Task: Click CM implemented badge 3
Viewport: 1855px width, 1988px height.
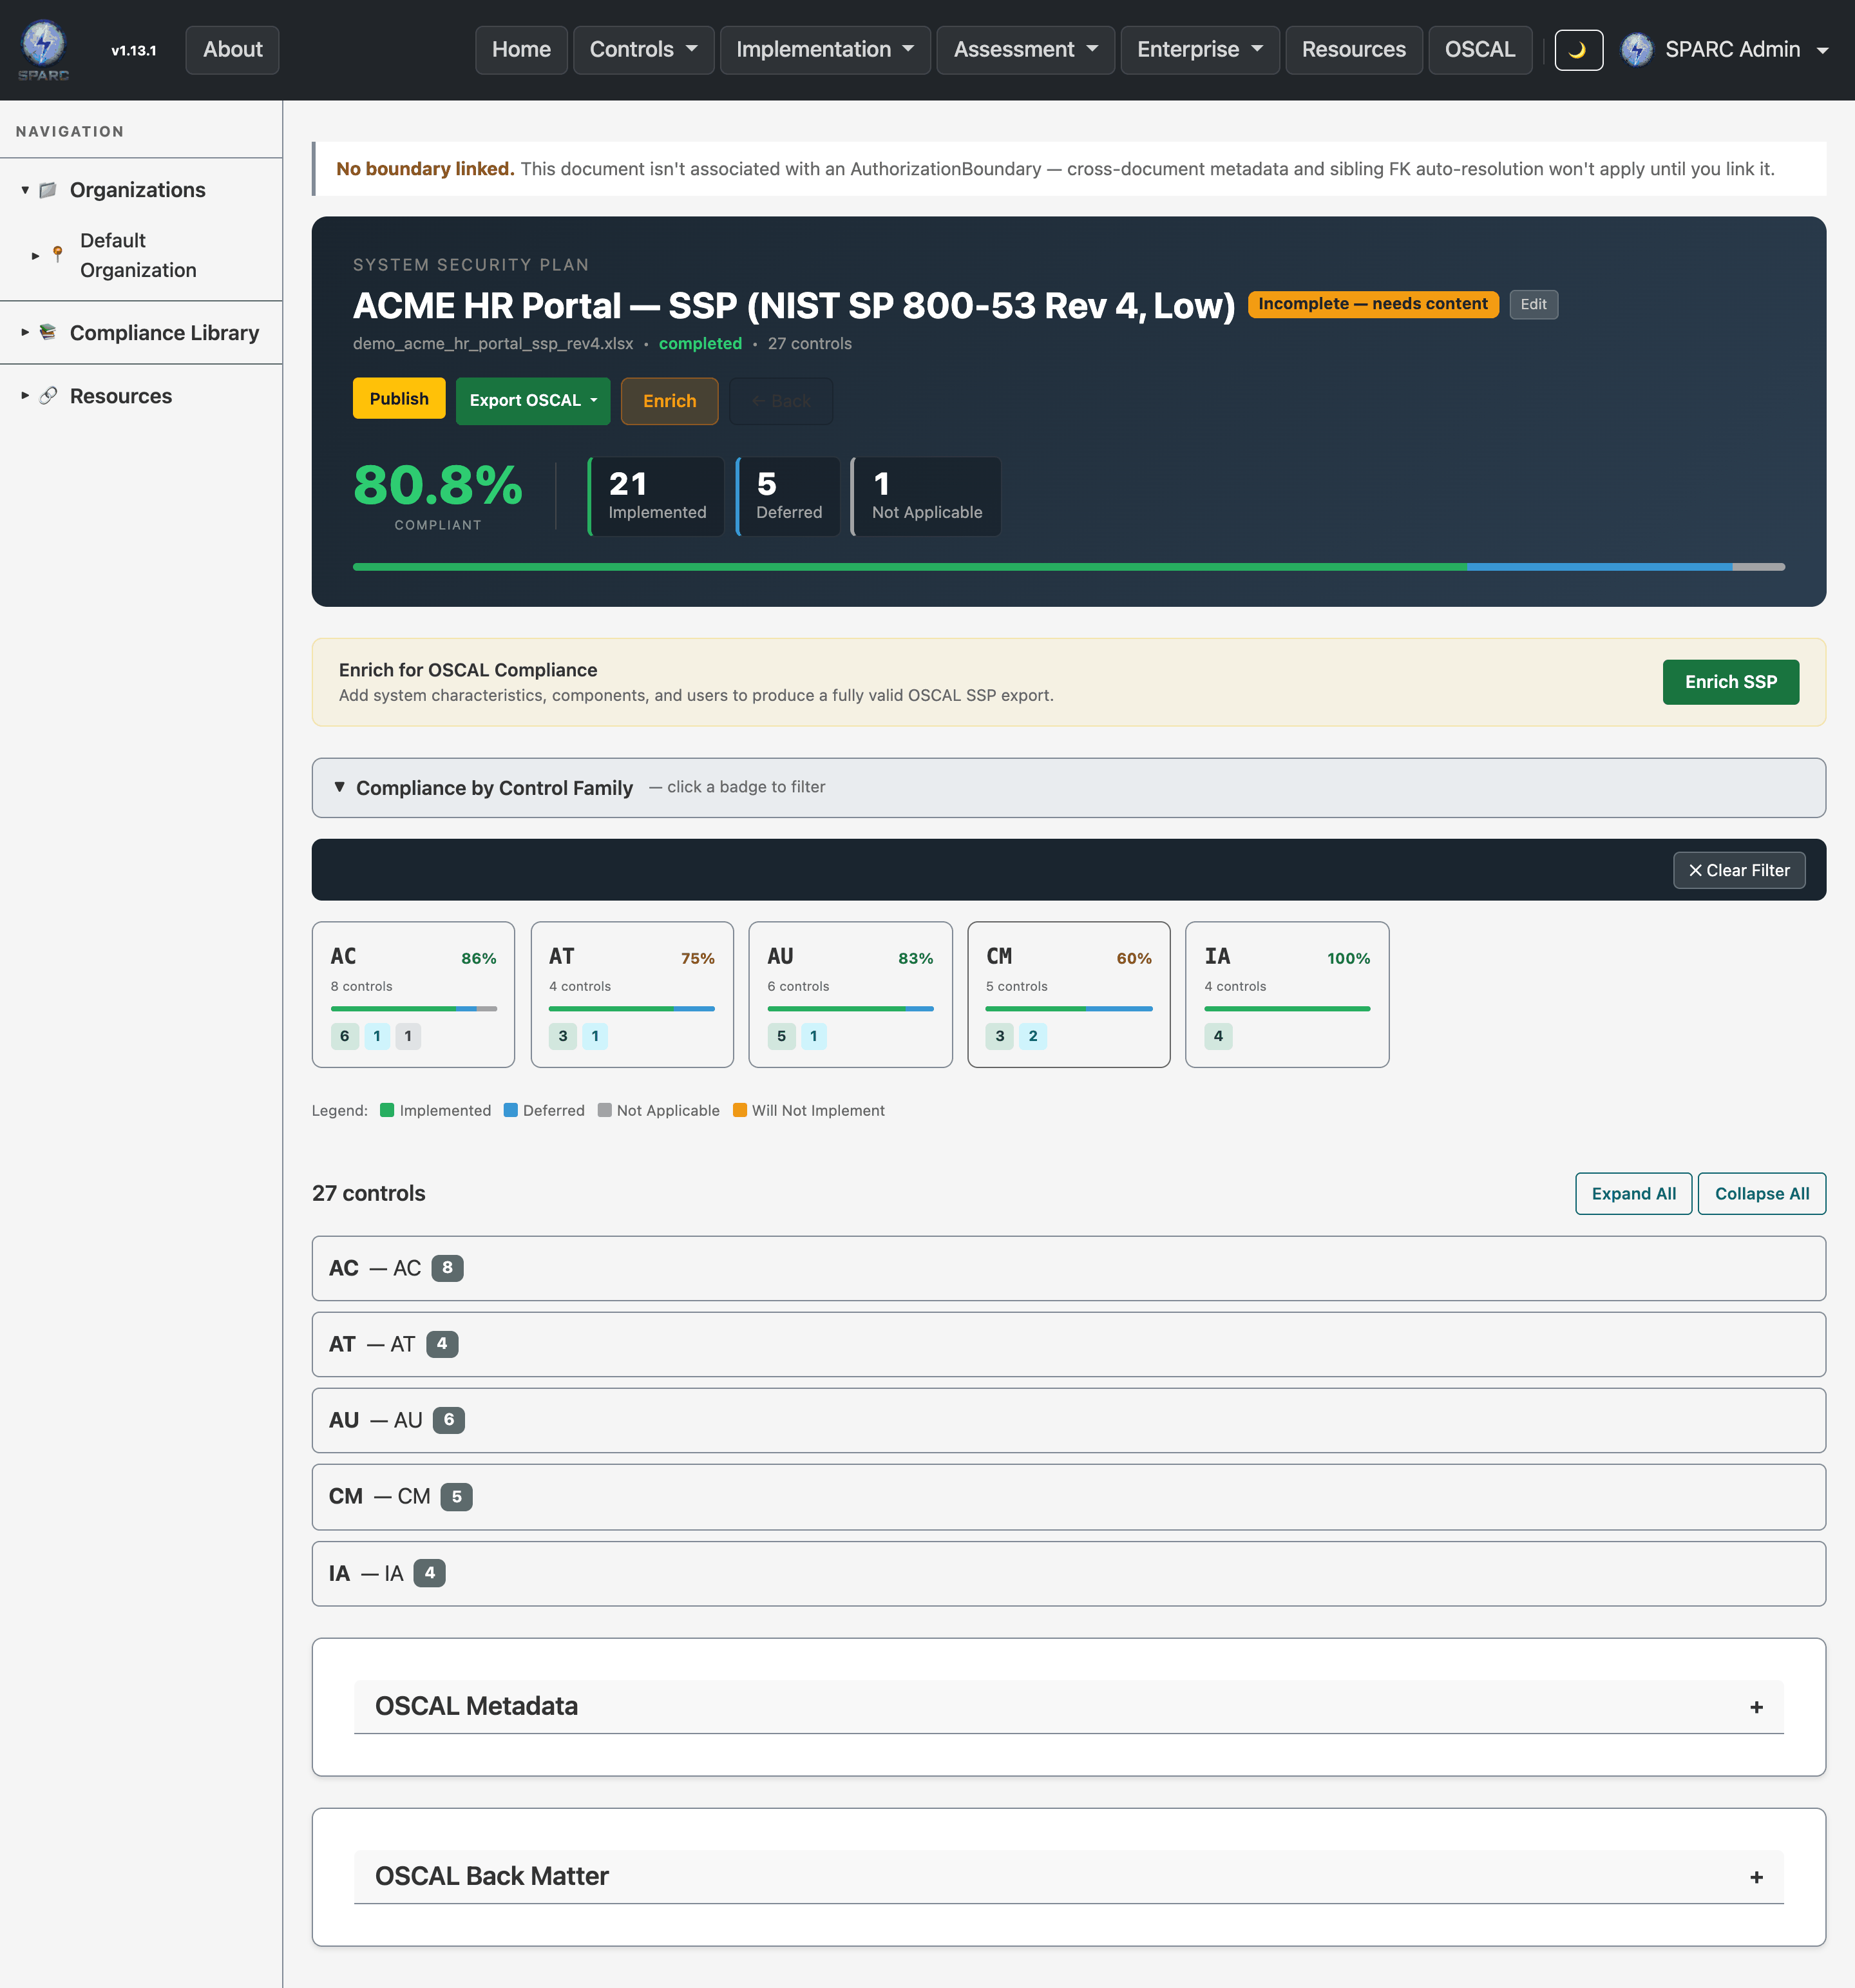Action: 999,1036
